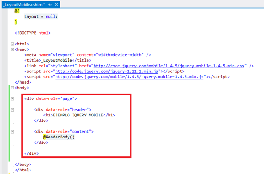Click the meta viewport tag line

(87, 55)
